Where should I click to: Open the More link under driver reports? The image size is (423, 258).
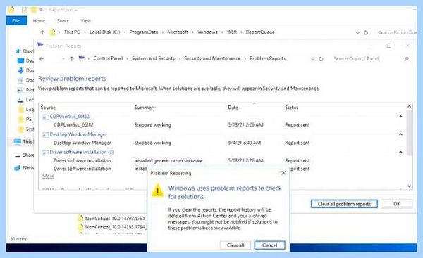tap(48, 176)
